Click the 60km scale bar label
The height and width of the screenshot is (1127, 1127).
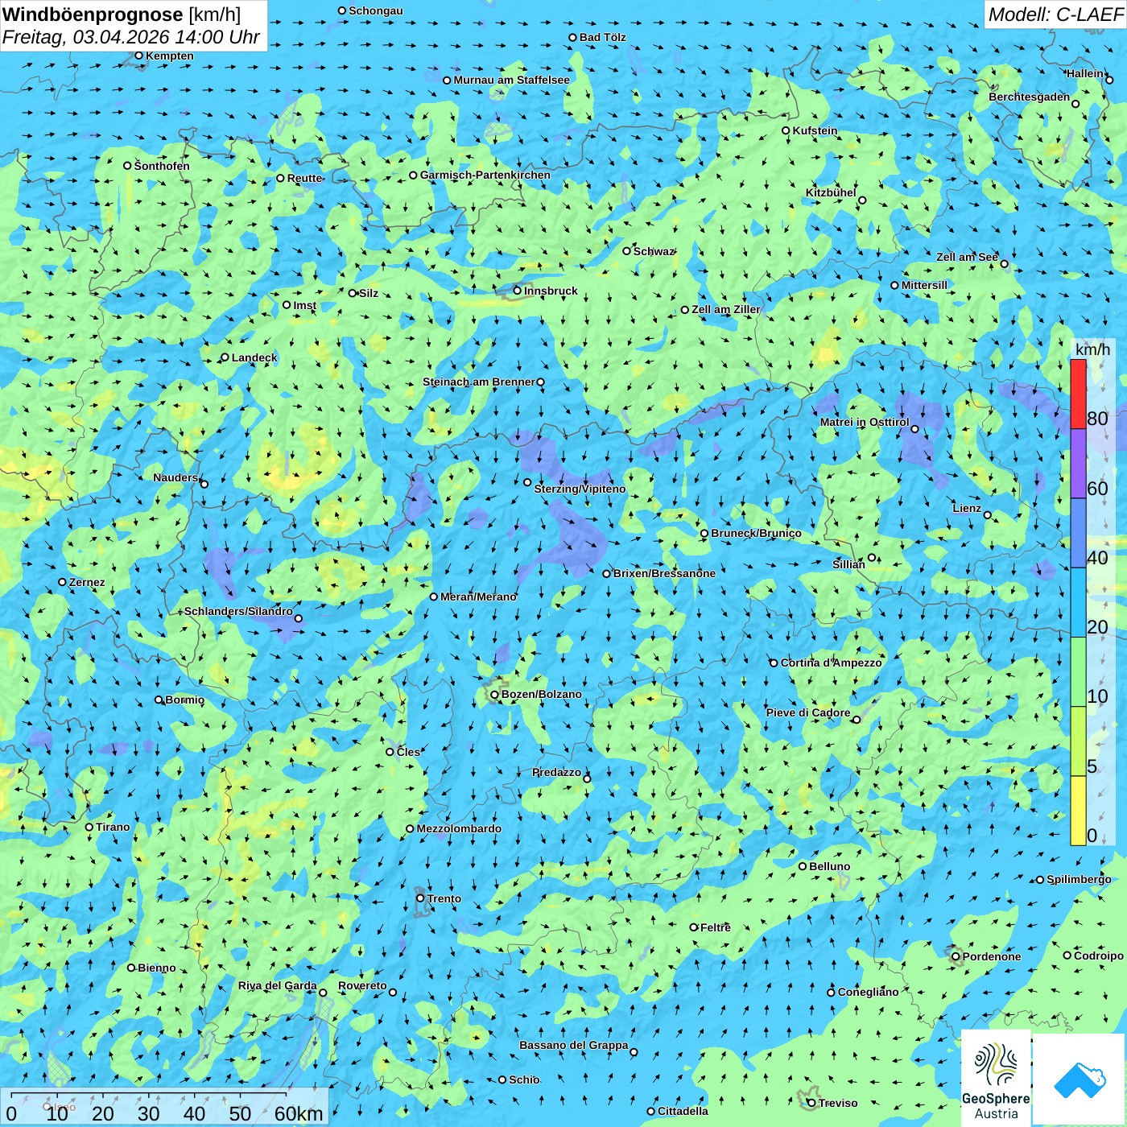[299, 1113]
